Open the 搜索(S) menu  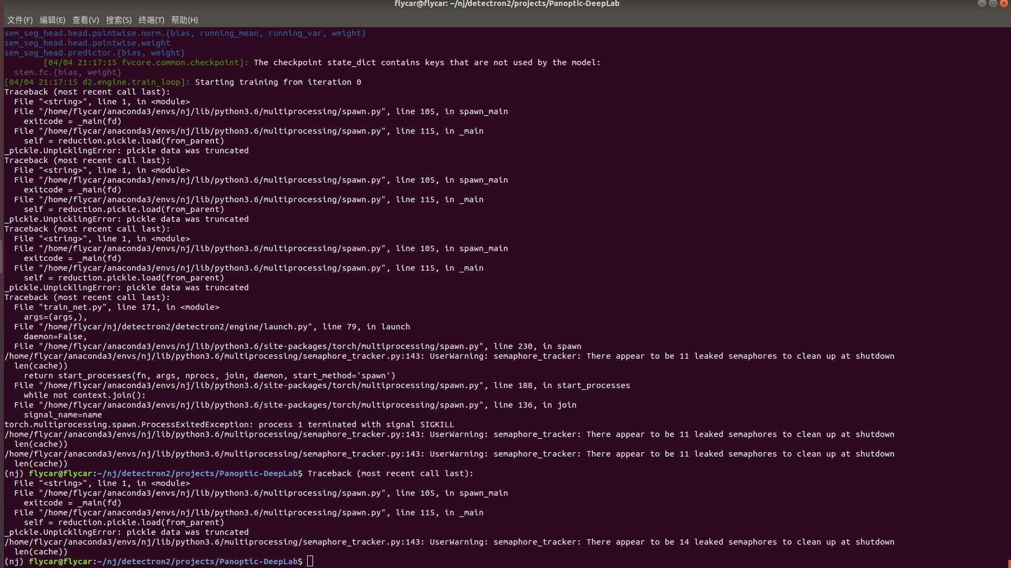[119, 20]
